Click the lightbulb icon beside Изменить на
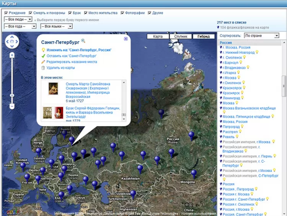287x216 pixels. (43, 50)
